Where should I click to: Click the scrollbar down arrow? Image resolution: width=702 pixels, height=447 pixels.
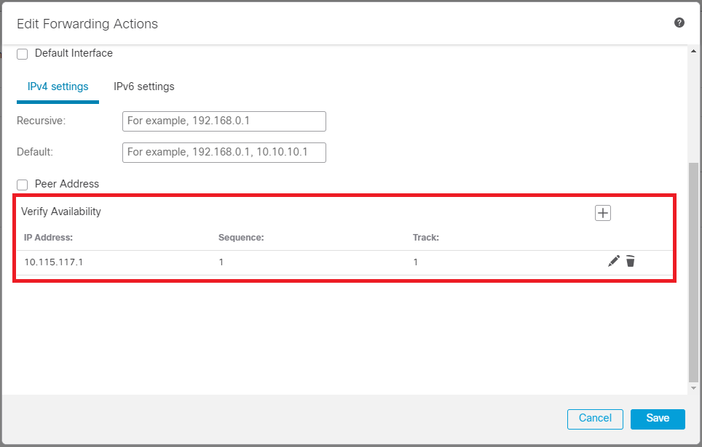(x=693, y=389)
